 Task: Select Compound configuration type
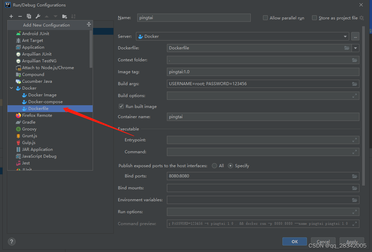[50, 75]
